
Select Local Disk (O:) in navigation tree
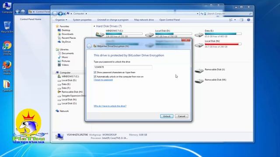click(69, 103)
